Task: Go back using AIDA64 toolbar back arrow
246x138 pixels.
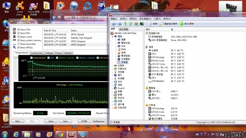Action: [114, 24]
